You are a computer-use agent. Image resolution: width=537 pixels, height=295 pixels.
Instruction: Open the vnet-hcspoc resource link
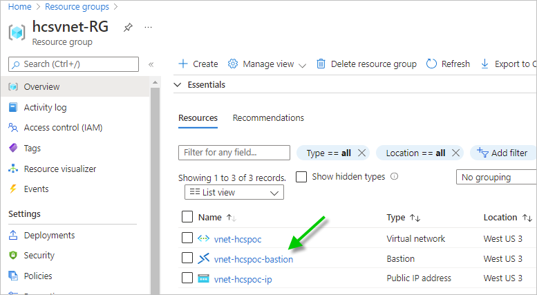click(238, 239)
